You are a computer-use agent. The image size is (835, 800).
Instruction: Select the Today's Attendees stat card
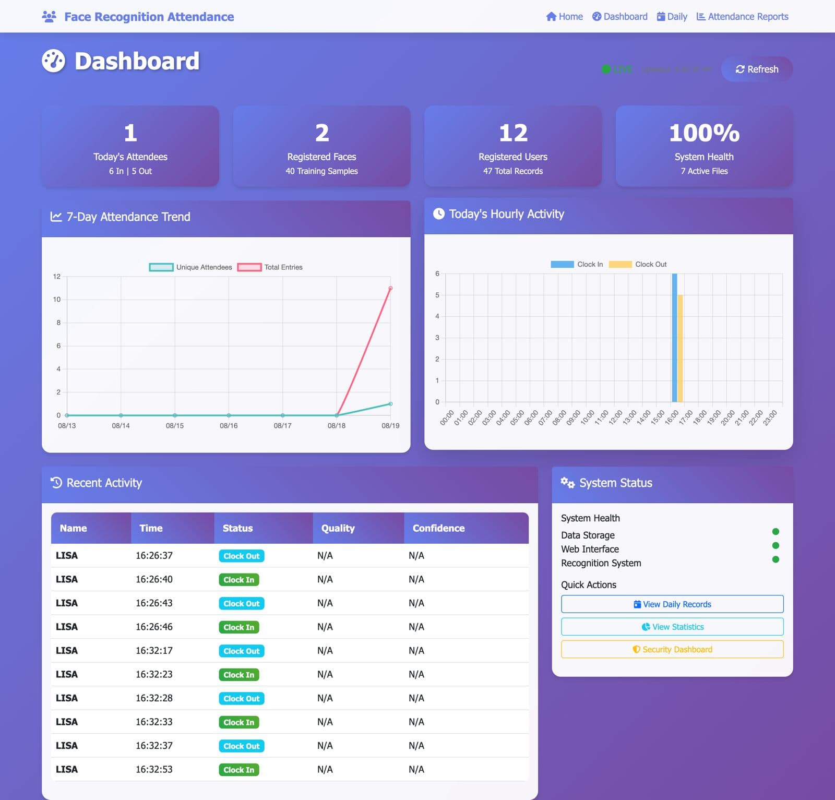point(130,146)
